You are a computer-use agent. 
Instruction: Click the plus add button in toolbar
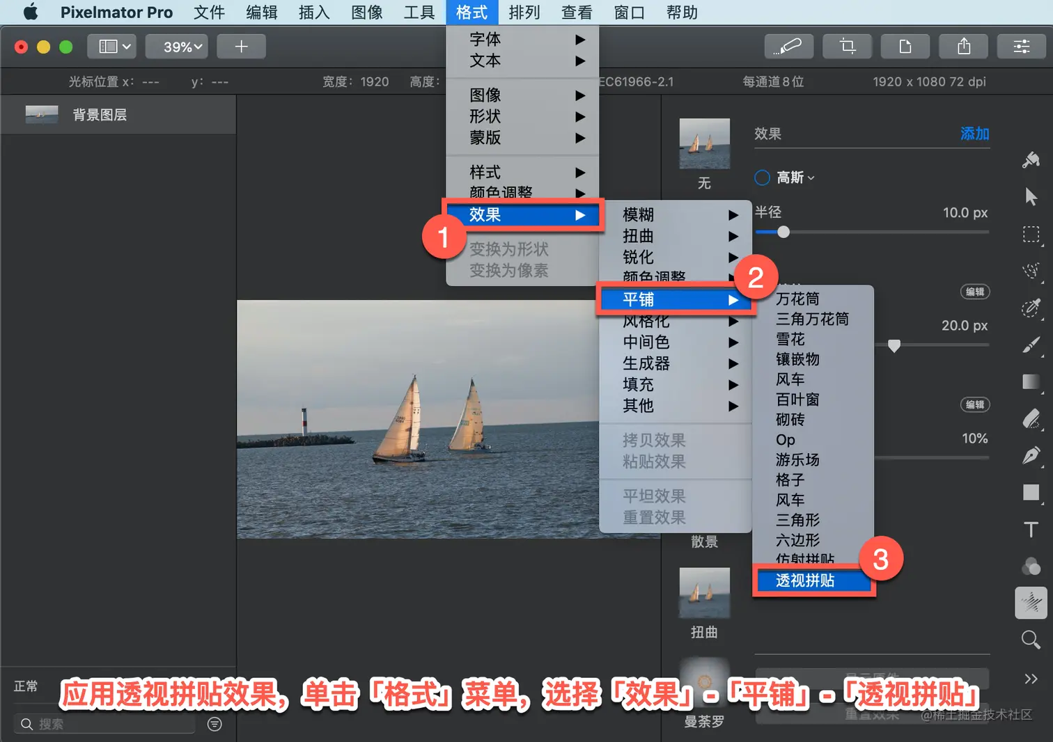[x=241, y=47]
